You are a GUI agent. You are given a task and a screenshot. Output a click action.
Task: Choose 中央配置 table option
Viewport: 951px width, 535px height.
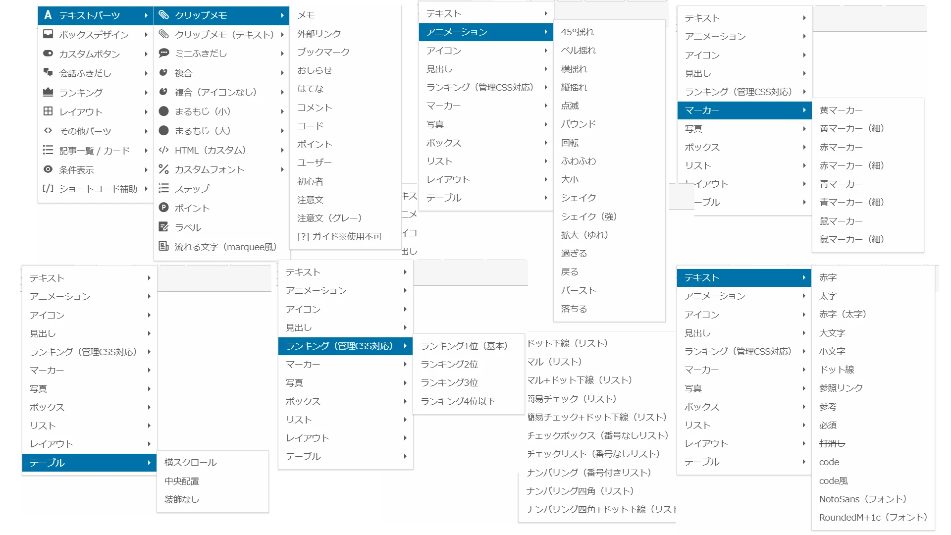pyautogui.click(x=182, y=481)
